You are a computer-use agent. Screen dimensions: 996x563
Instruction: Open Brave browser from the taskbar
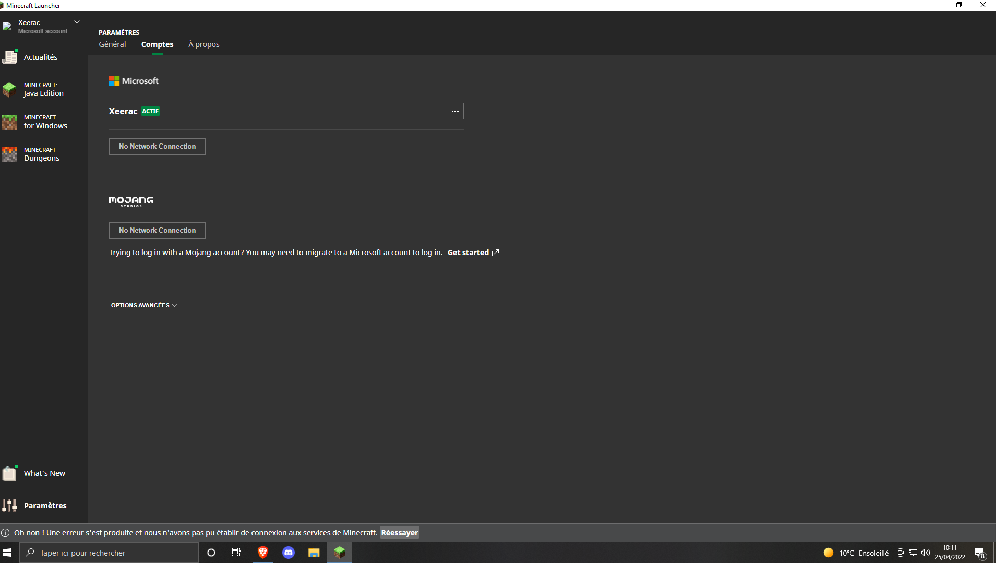(x=263, y=553)
